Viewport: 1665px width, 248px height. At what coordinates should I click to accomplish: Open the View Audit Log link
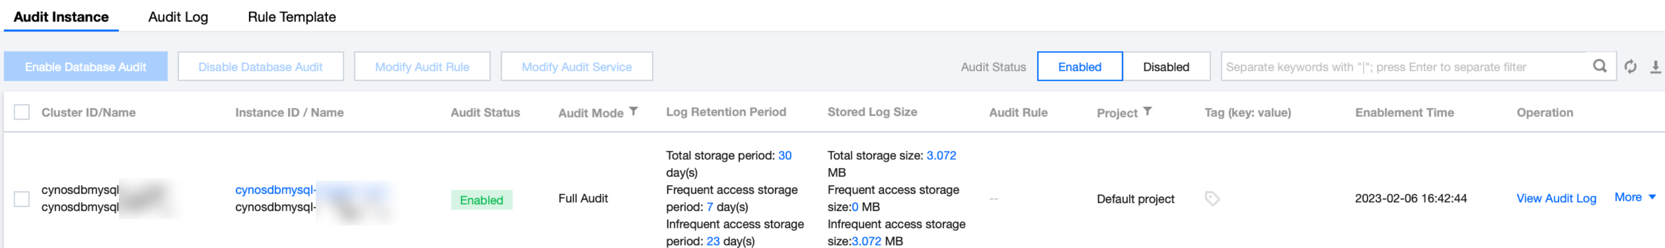1556,198
